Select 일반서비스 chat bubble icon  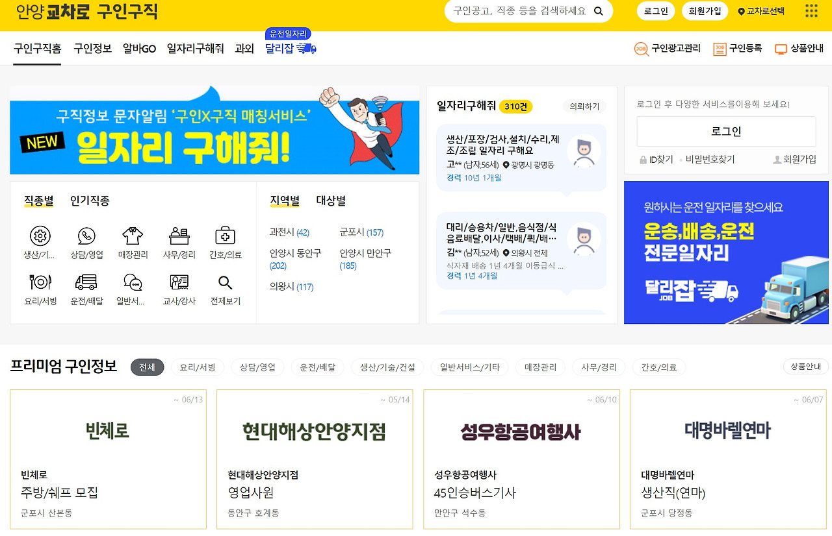coord(133,282)
